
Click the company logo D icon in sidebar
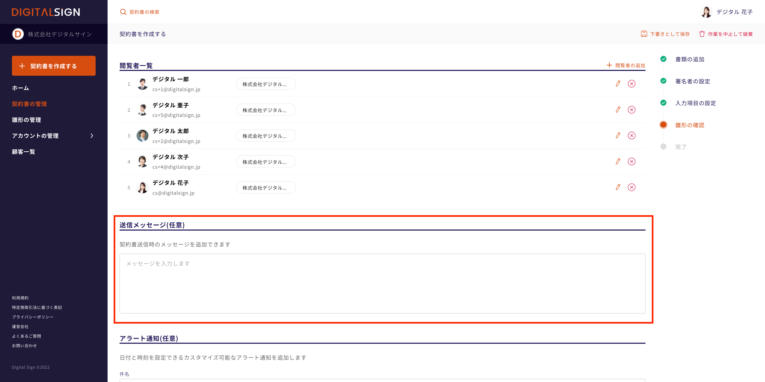pos(18,34)
